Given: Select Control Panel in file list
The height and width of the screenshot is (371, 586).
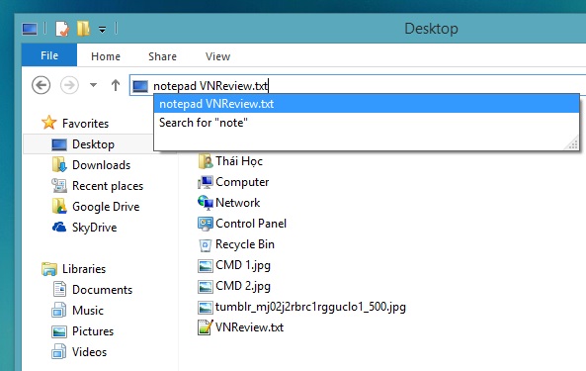Looking at the screenshot, I should pos(251,224).
